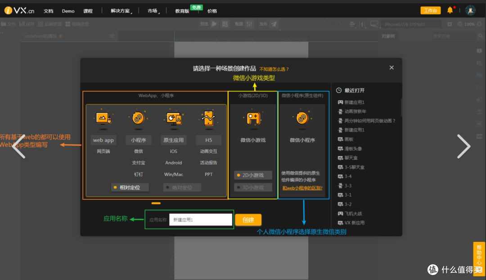Screen dimensions: 486x280
Task: Click the 创建 button
Action: pyautogui.click(x=248, y=220)
